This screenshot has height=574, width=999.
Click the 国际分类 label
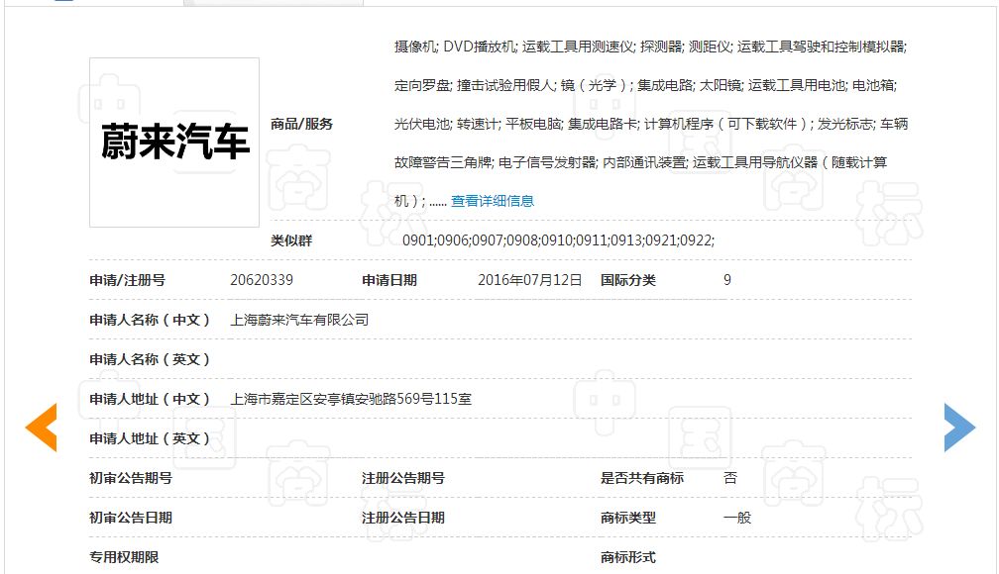tap(628, 280)
